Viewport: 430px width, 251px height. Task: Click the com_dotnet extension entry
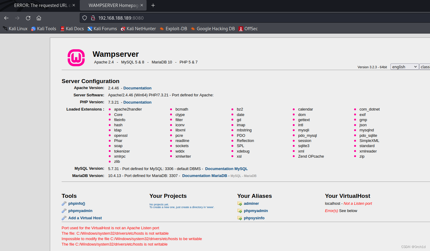pos(370,109)
